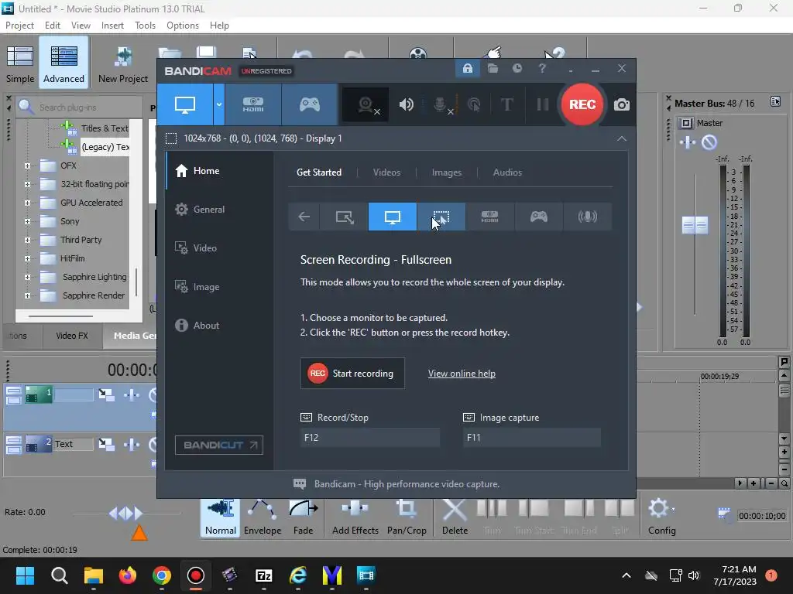This screenshot has height=594, width=793.
Task: Expand Sapphire Lighting folder
Action: (27, 277)
